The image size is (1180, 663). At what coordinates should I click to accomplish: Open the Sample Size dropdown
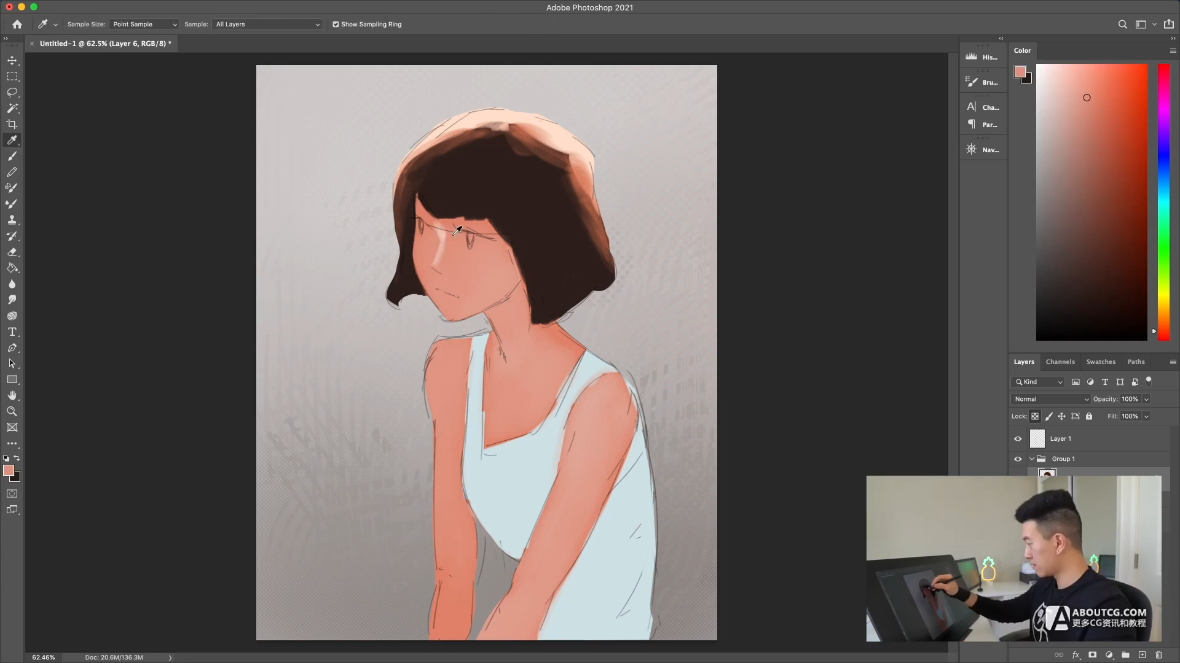[x=144, y=25]
